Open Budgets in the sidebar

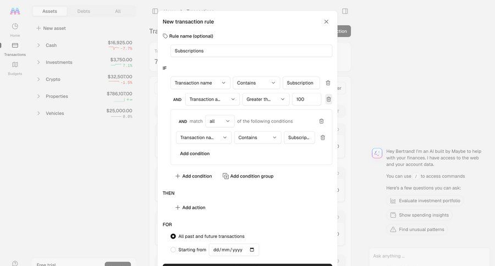point(15,68)
